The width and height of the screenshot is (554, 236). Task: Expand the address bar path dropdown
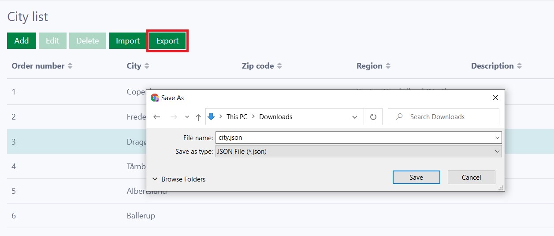tap(355, 117)
